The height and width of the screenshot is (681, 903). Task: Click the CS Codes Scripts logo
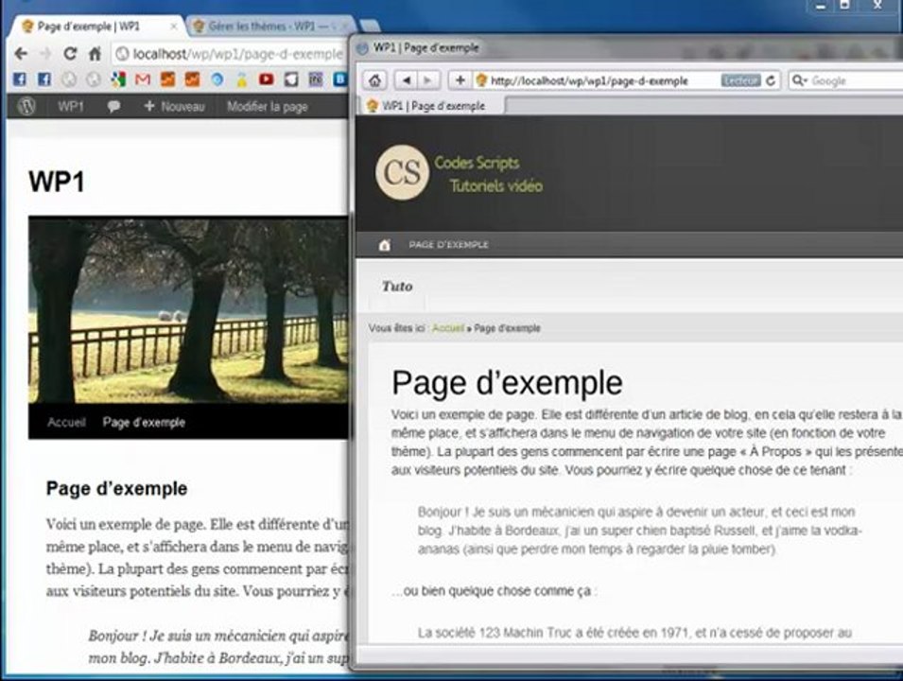point(402,172)
